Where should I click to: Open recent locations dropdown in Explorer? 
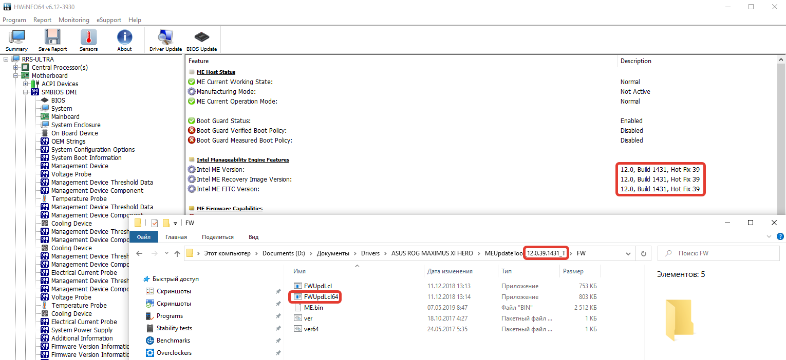(166, 253)
